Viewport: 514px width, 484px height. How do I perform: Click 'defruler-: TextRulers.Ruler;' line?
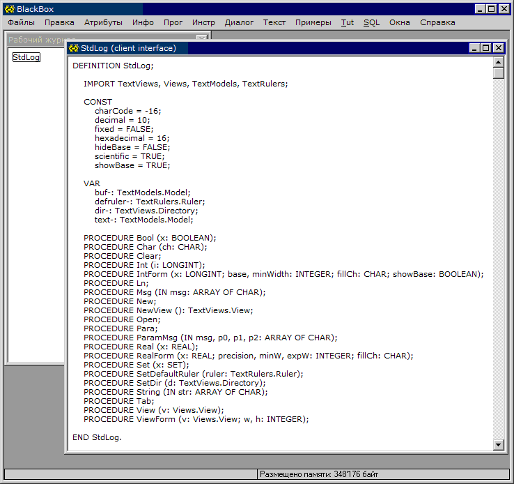pos(150,202)
